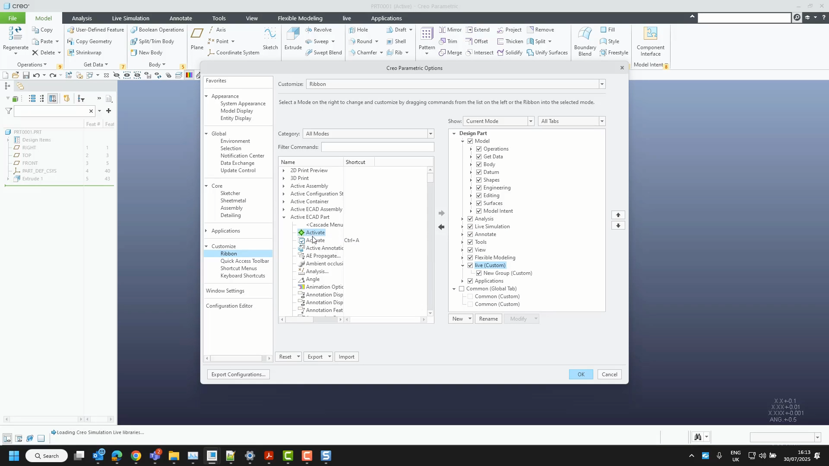
Task: Select the Revolve tool
Action: click(x=318, y=30)
